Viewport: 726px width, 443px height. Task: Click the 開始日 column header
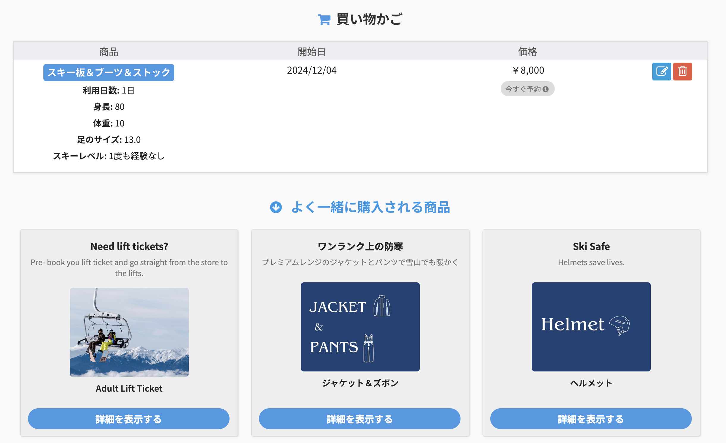pos(312,52)
